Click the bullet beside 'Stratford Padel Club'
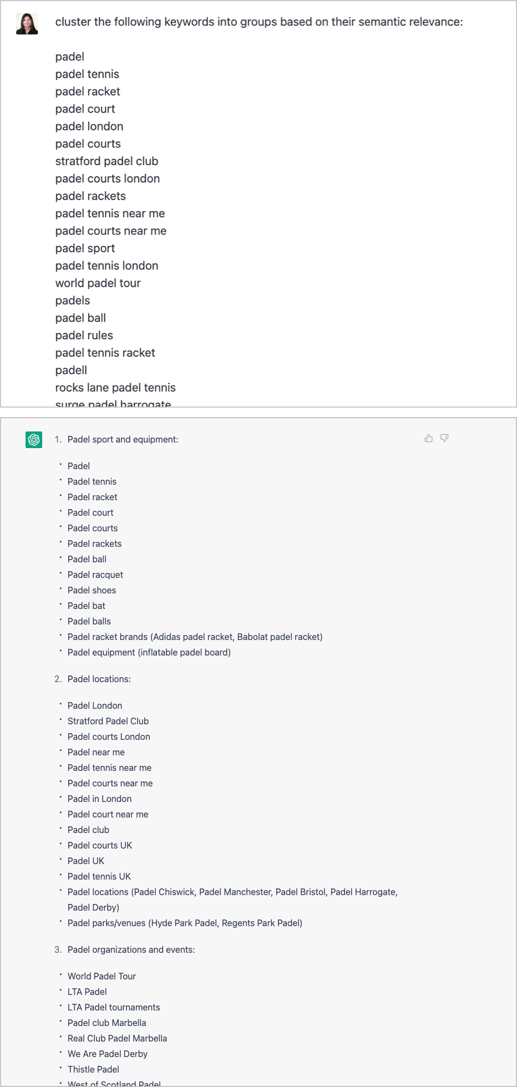The image size is (517, 1087). tap(62, 720)
